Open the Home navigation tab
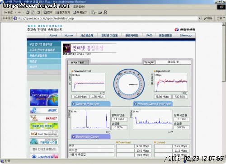The height and width of the screenshot is (164, 226). coord(69,36)
